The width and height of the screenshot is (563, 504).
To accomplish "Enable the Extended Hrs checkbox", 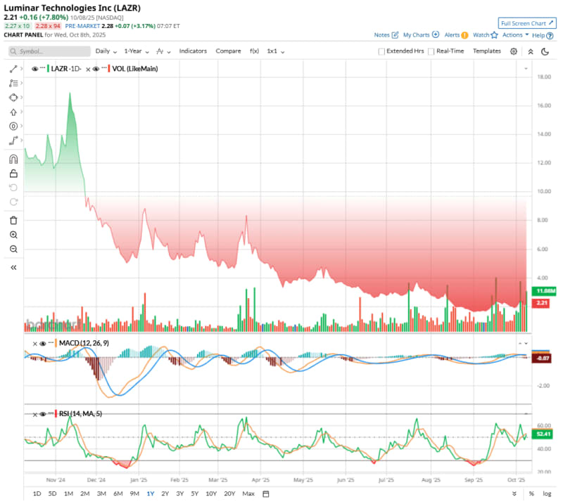I will pos(382,51).
